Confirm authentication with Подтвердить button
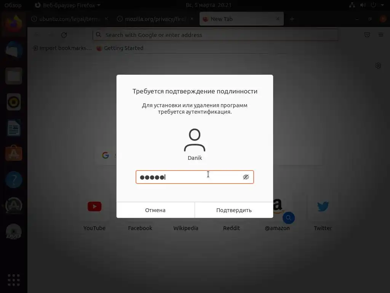Image resolution: width=390 pixels, height=293 pixels. click(234, 210)
